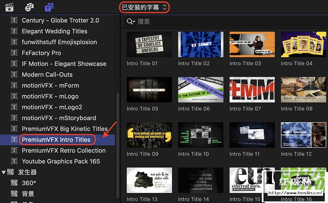
Task: Select the Intro Title 05 thumbnail
Action: 149,90
